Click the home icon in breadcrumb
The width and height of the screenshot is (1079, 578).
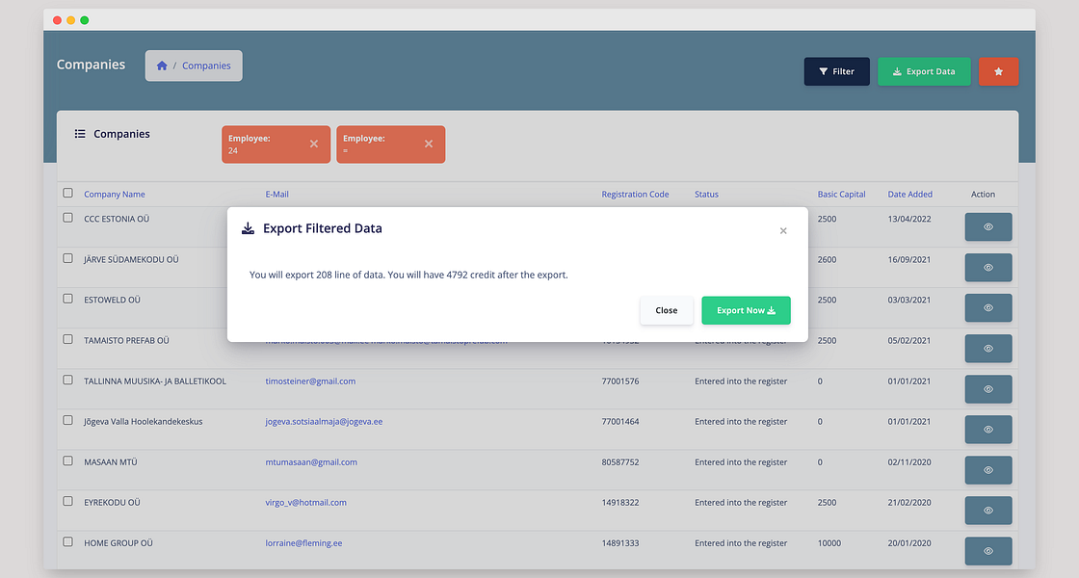coord(162,66)
